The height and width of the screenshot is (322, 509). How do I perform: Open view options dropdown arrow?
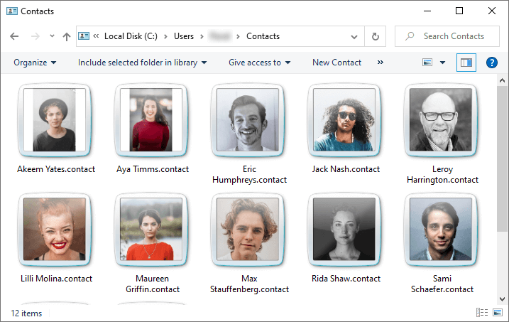(x=442, y=63)
